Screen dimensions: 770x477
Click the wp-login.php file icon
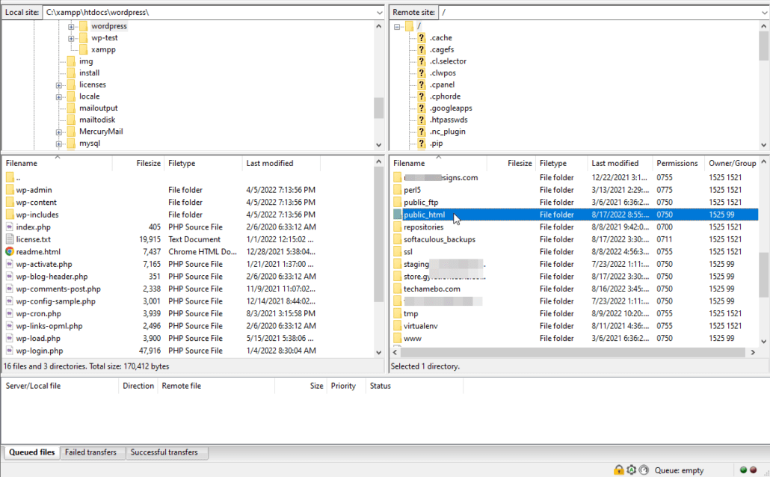coord(9,351)
